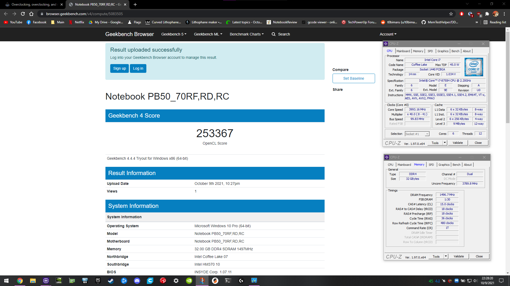Click the system clock showing 22:28:20

pyautogui.click(x=487, y=278)
